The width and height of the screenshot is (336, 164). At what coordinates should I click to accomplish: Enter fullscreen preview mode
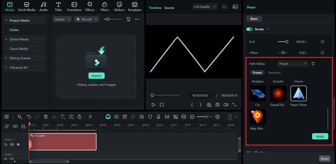[x=234, y=105]
